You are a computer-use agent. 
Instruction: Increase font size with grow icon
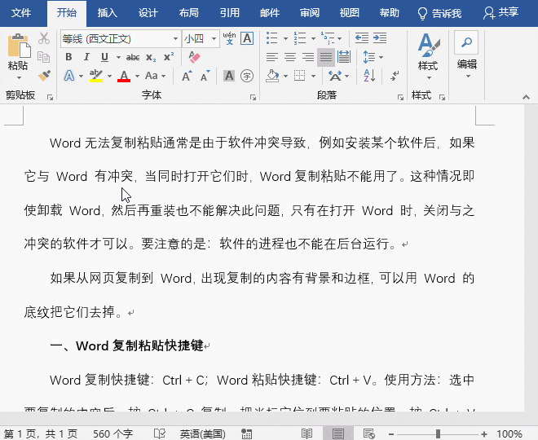pyautogui.click(x=187, y=76)
